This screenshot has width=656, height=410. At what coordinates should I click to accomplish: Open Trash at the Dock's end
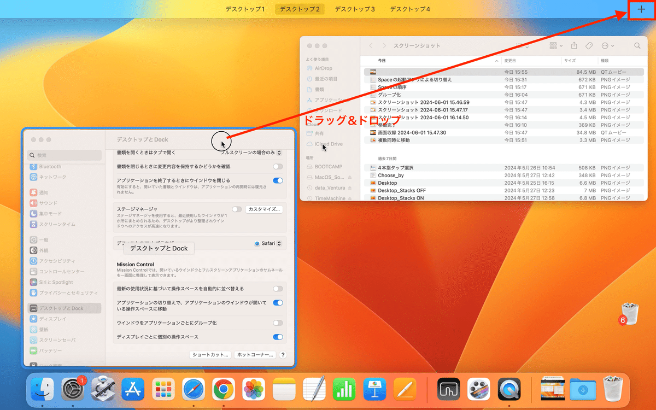click(x=613, y=390)
